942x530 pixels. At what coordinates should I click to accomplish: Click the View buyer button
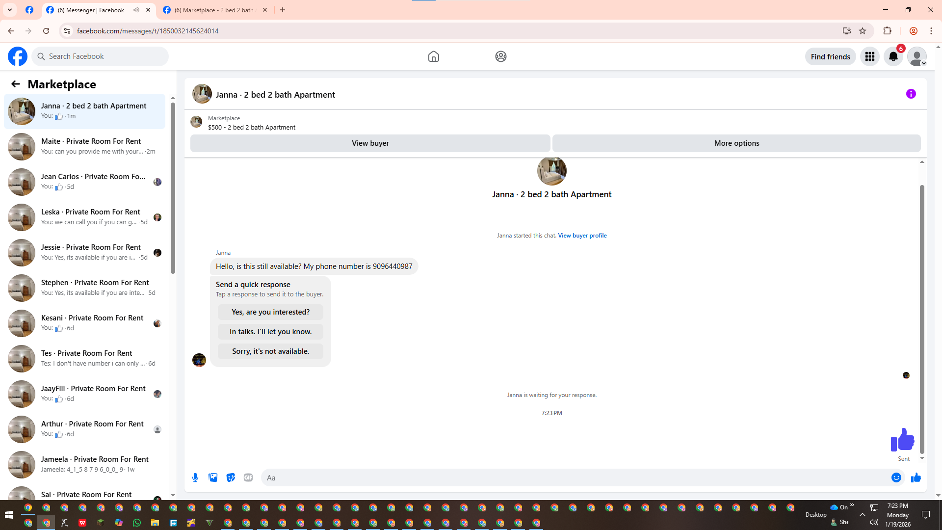point(370,143)
